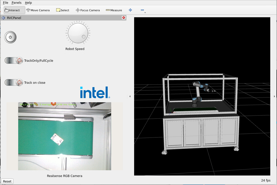Click the minus icon to remove a tool
This screenshot has width=277, height=185.
click(142, 10)
